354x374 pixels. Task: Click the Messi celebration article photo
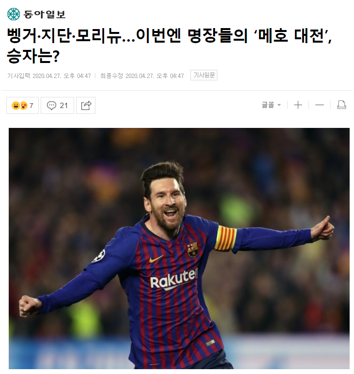pyautogui.click(x=179, y=249)
